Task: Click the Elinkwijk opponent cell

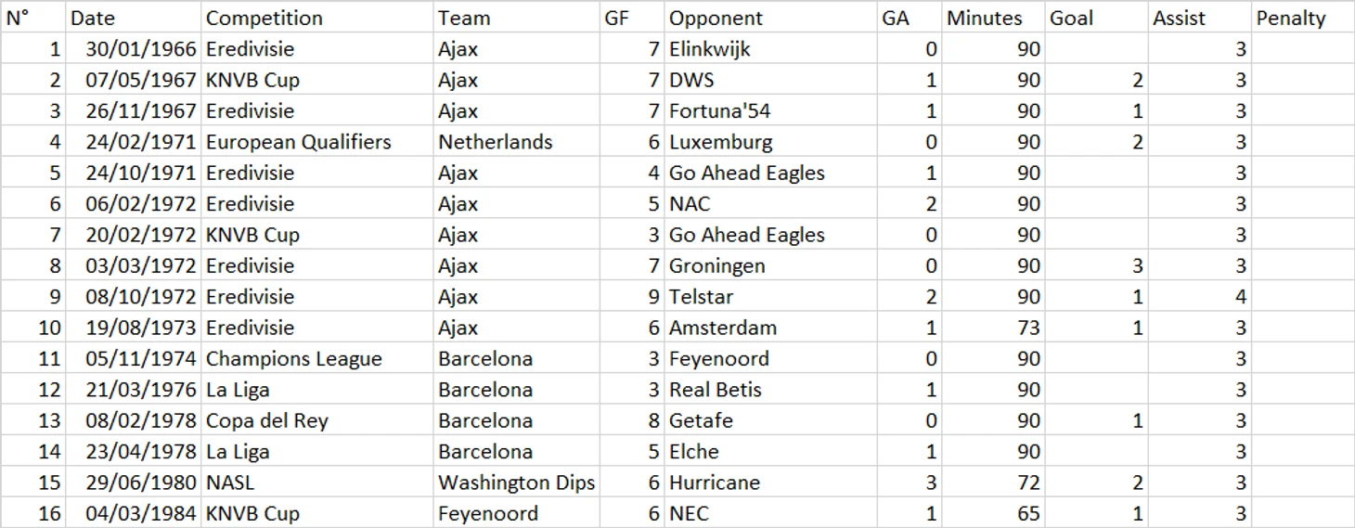Action: coord(770,49)
